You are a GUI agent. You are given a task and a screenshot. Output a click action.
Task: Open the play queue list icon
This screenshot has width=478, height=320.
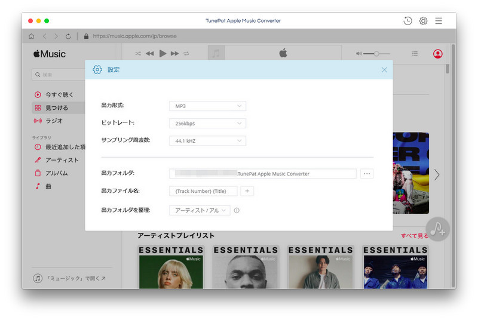(x=415, y=54)
